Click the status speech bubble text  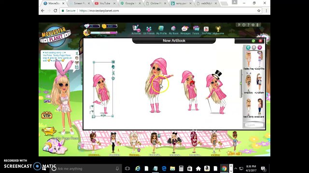[x=57, y=57]
